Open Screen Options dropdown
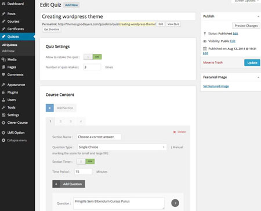 click(246, 1)
